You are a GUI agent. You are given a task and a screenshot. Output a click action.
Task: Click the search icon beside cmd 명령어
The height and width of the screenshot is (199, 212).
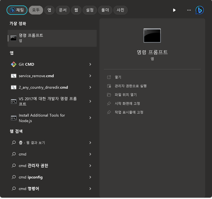[14, 189]
